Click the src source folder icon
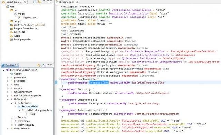Viewport: 221px width, 135px height. [x=11, y=10]
